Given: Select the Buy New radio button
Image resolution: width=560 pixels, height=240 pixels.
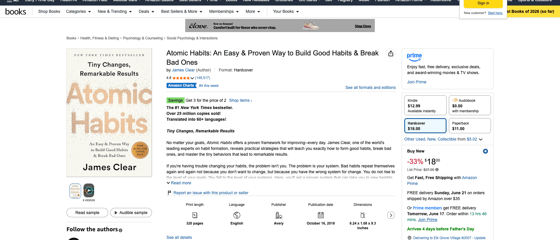Looking at the screenshot, I should 485,151.
